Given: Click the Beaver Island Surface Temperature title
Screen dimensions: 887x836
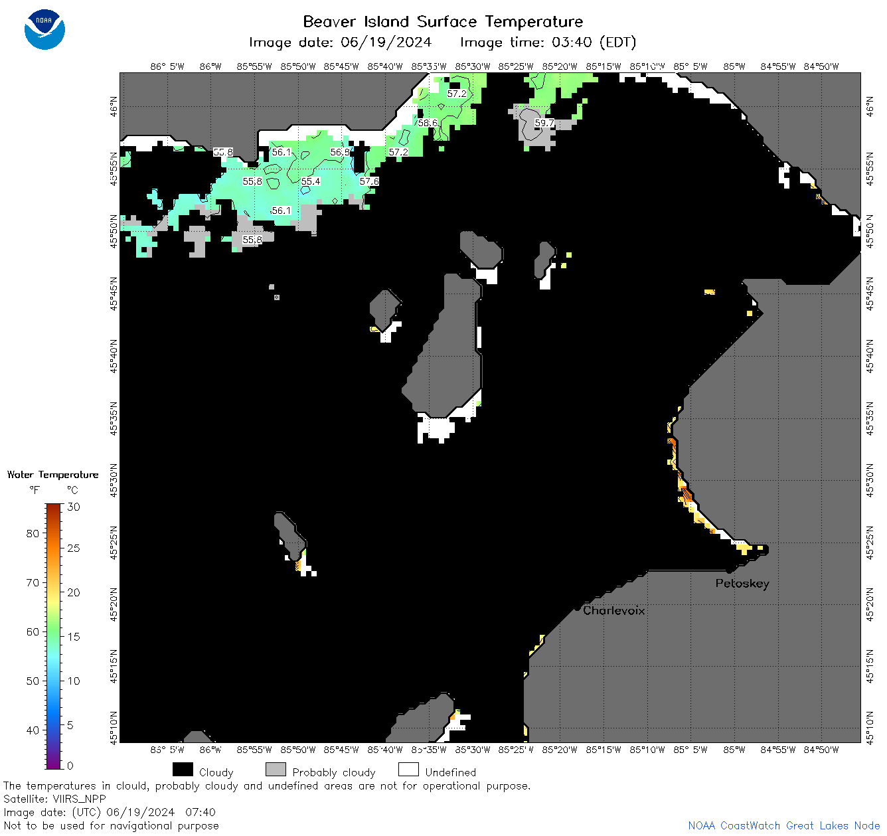Looking at the screenshot, I should click(443, 21).
